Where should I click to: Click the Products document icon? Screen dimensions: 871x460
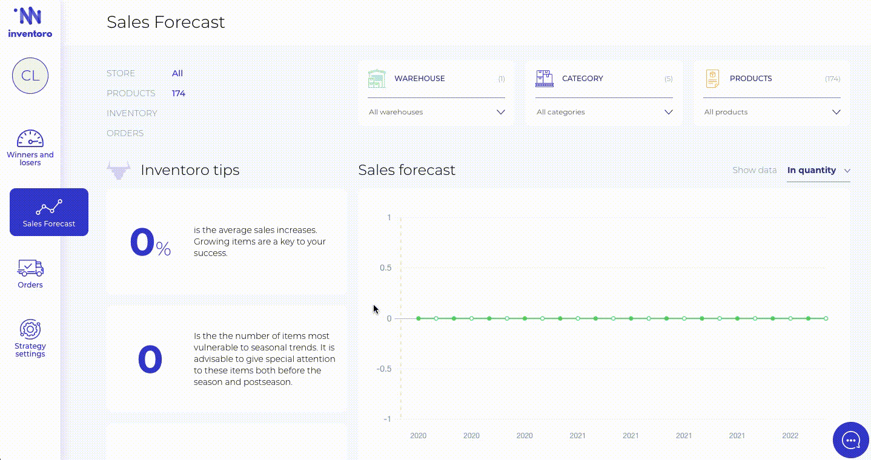712,79
